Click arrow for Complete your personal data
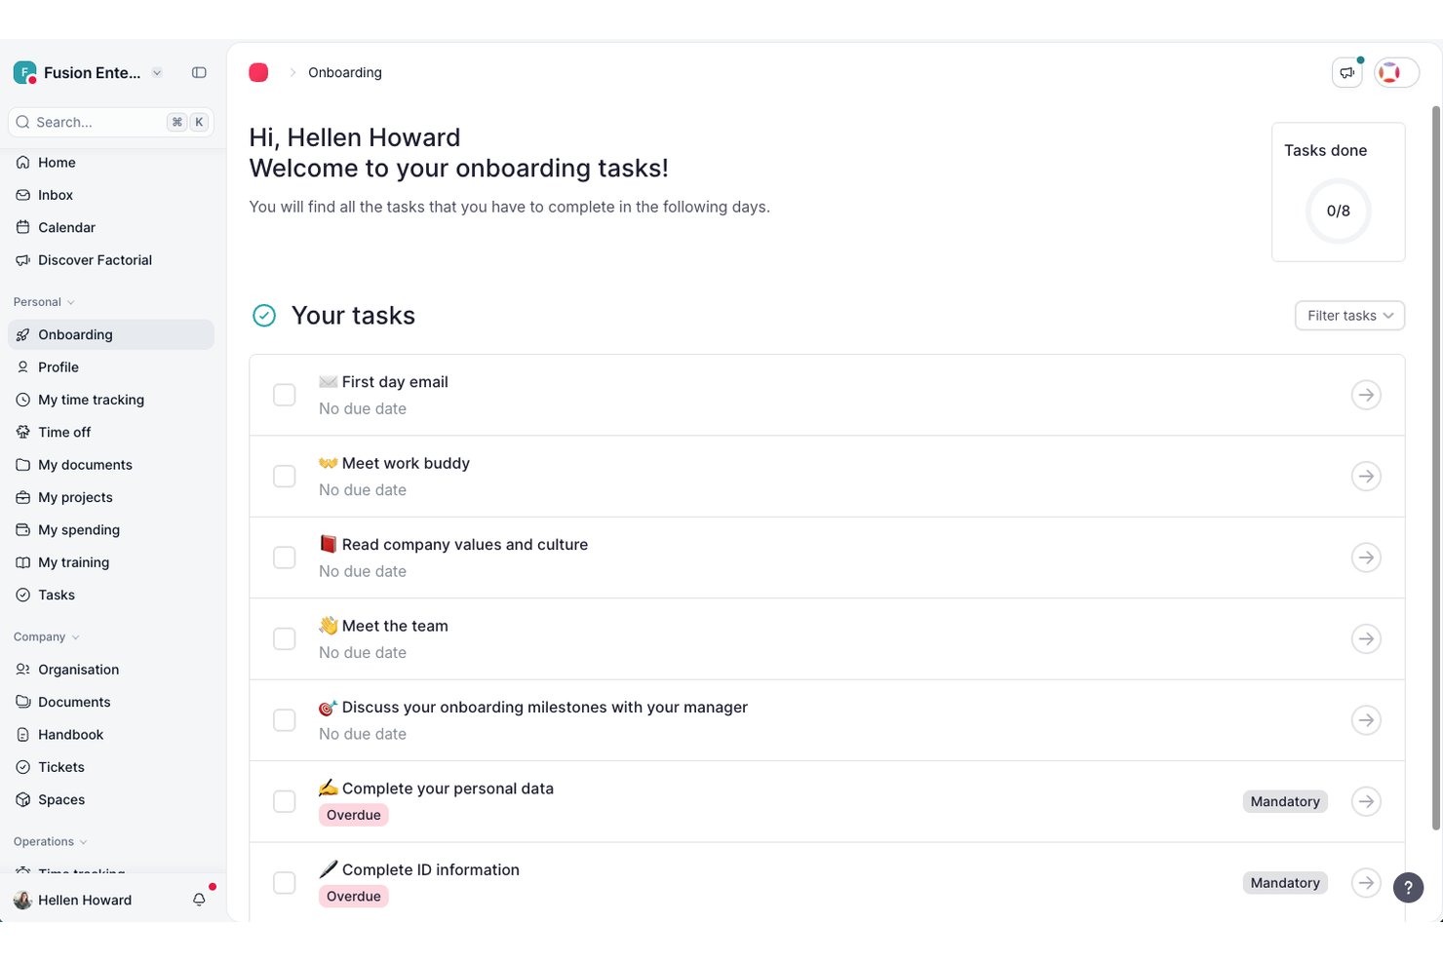 coord(1366,801)
